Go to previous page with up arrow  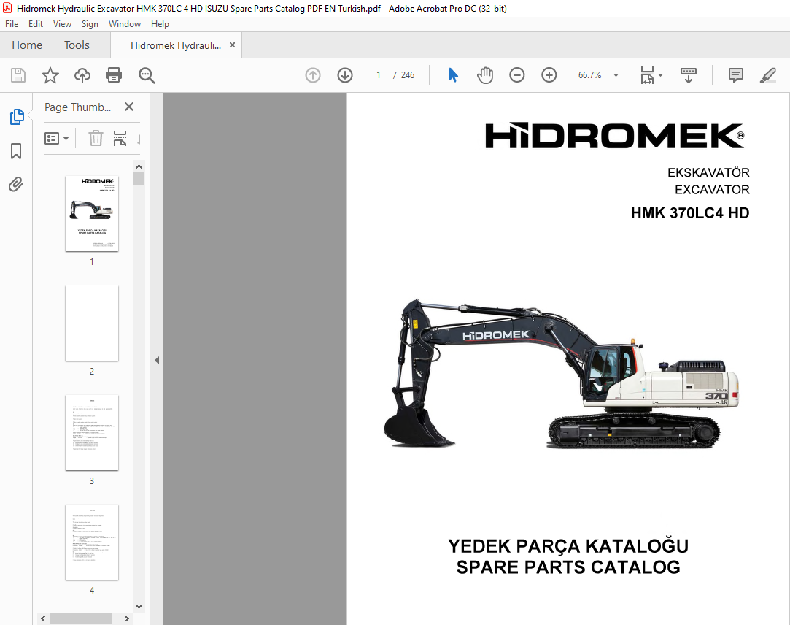(313, 75)
